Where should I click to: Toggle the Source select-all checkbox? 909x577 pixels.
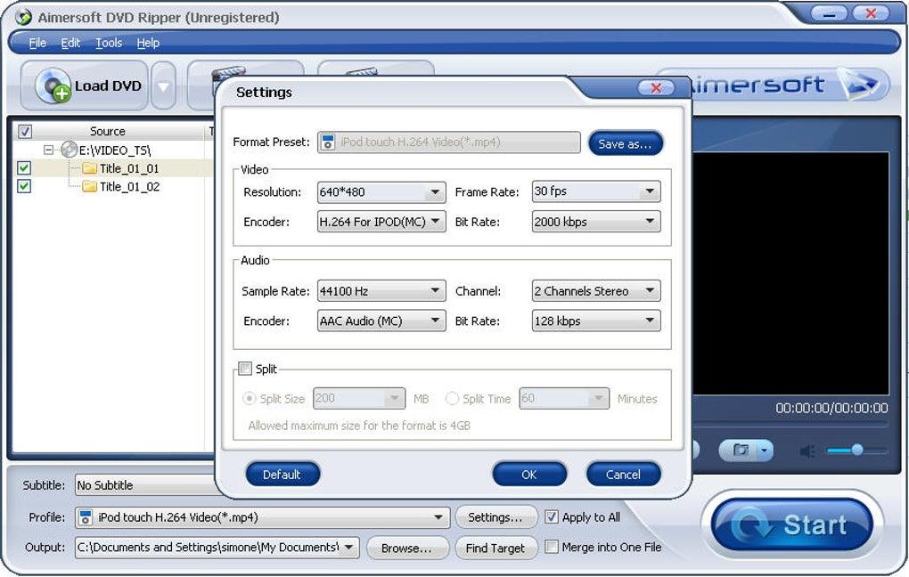click(x=24, y=131)
